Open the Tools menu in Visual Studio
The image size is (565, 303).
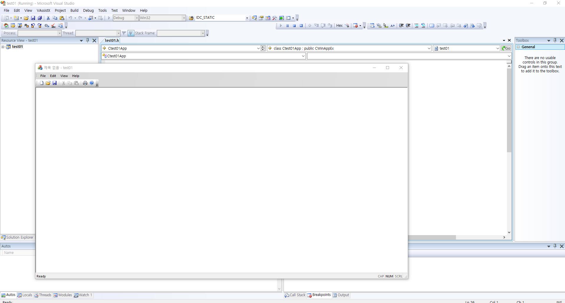point(103,10)
